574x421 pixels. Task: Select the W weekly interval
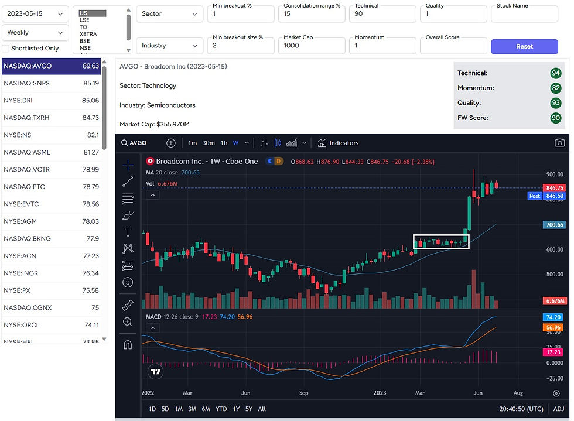pos(235,143)
